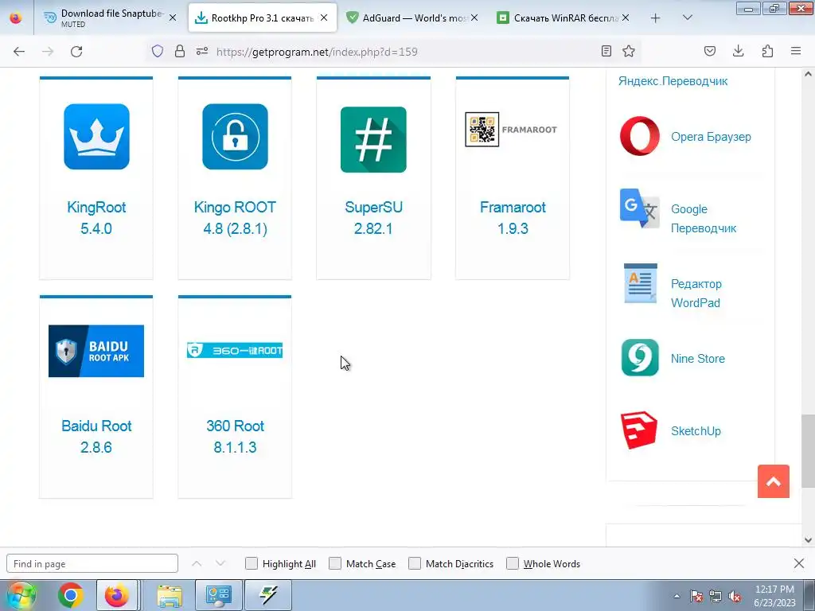Show hidden system tray icons
815x611 pixels.
coord(677,596)
